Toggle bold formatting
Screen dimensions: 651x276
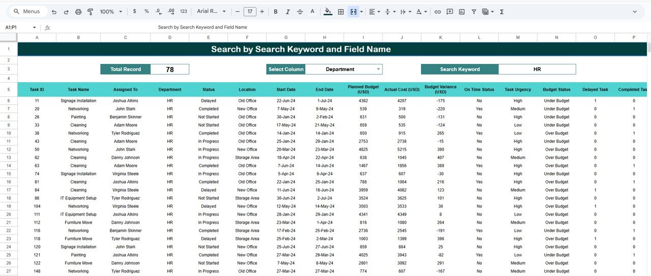(276, 12)
